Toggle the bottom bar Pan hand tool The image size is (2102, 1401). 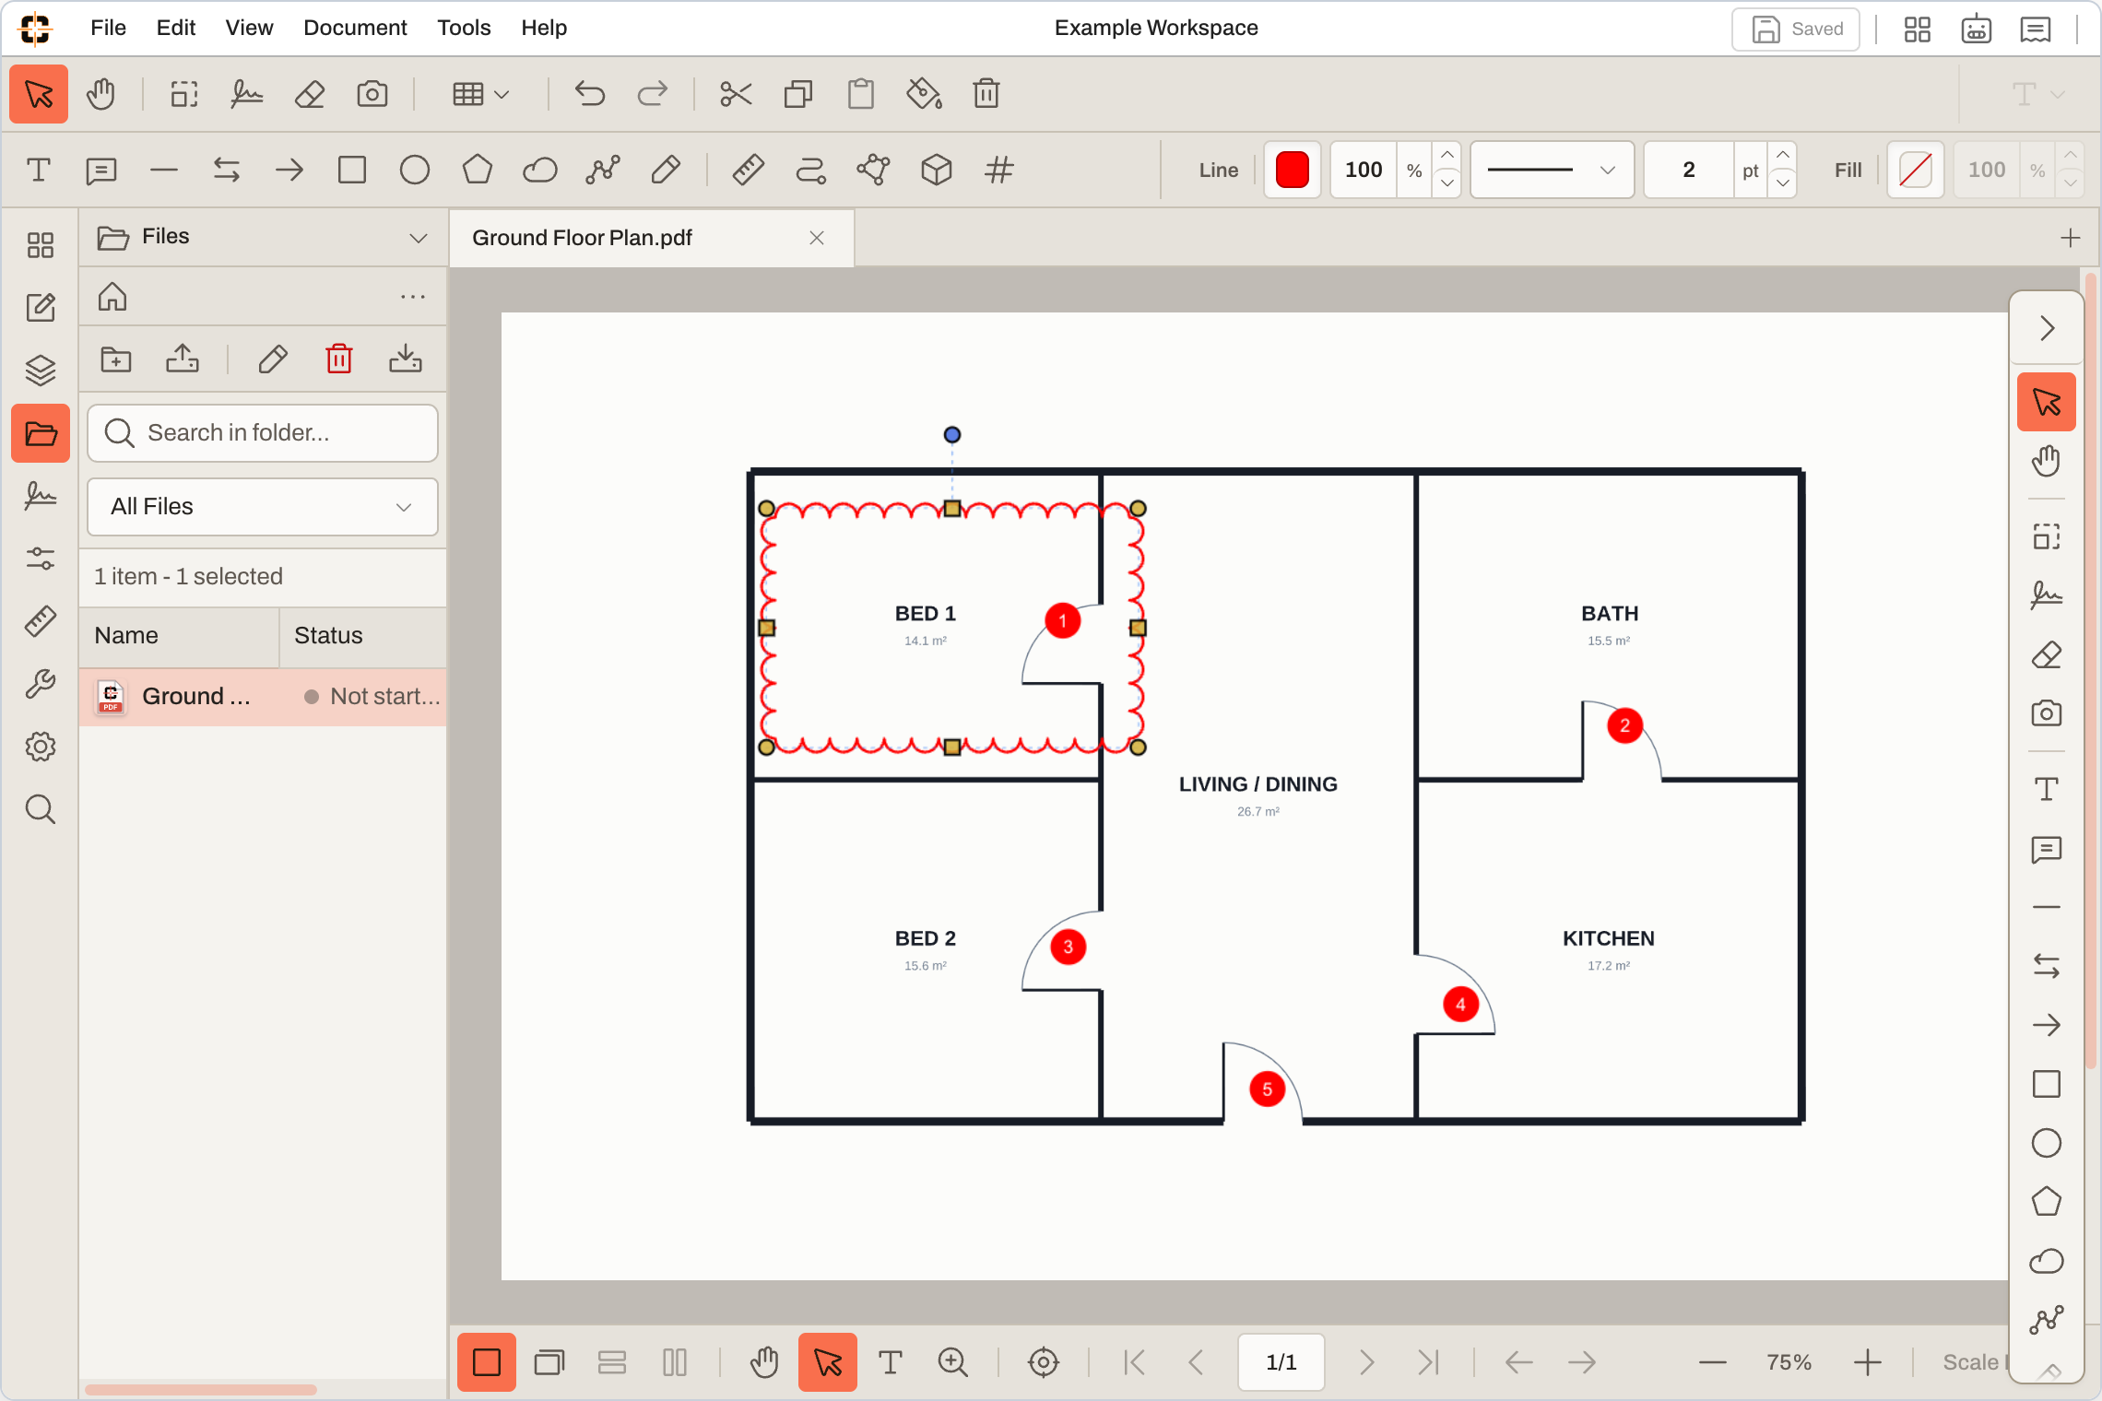pos(764,1362)
